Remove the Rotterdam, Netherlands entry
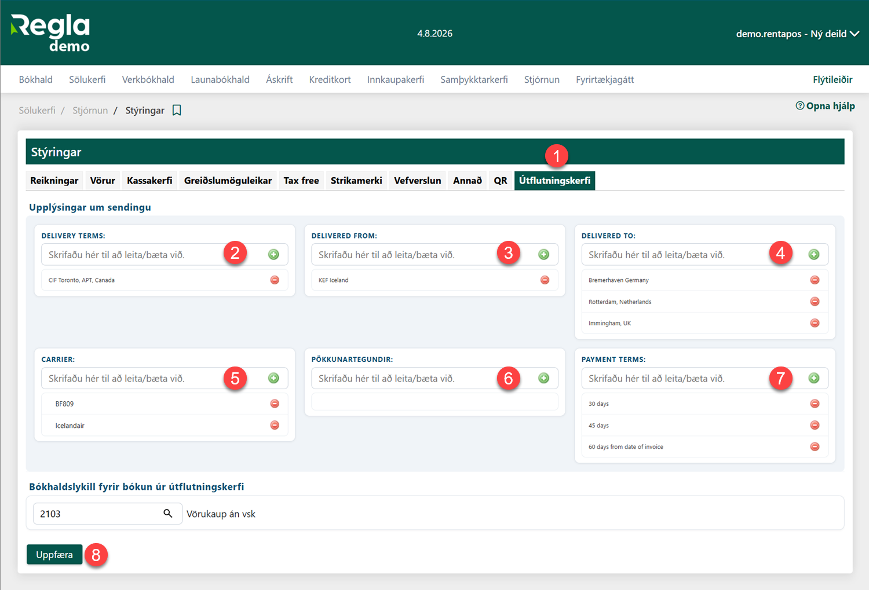The width and height of the screenshot is (869, 590). tap(815, 302)
